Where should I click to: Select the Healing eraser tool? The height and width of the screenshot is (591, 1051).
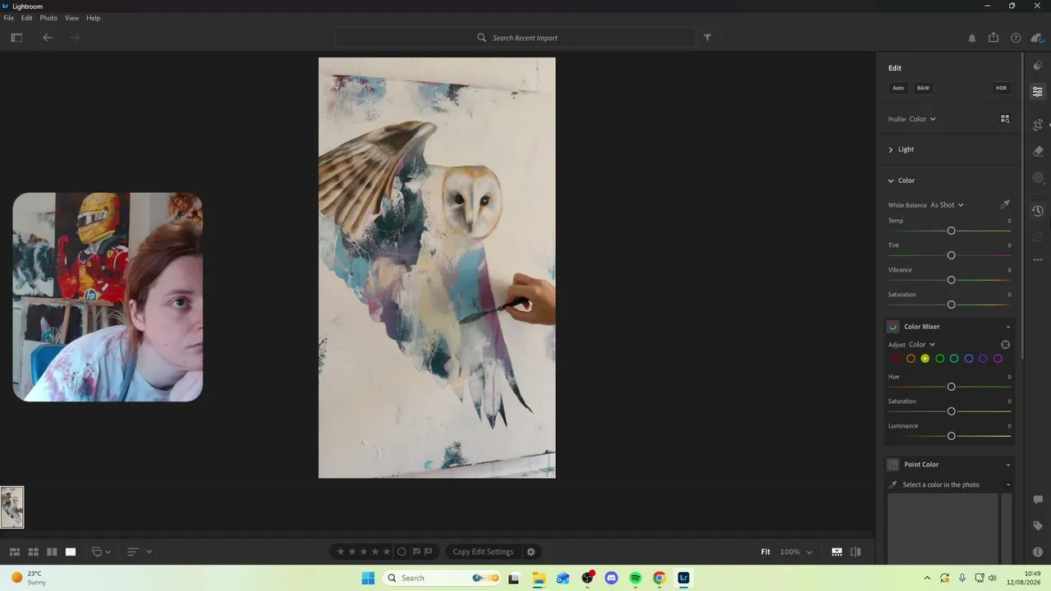[1038, 151]
